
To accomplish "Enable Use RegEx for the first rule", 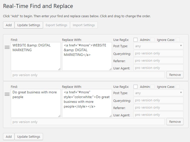I will tap(135, 40).
